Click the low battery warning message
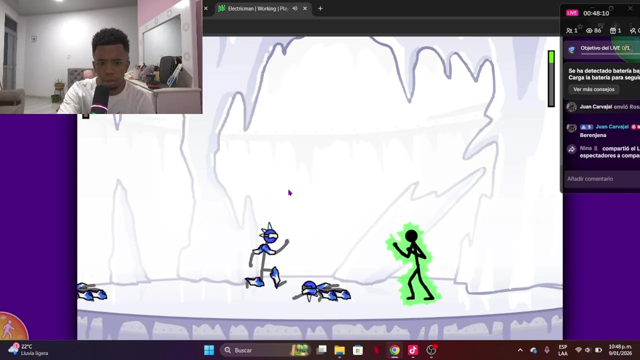The height and width of the screenshot is (360, 640). (604, 74)
